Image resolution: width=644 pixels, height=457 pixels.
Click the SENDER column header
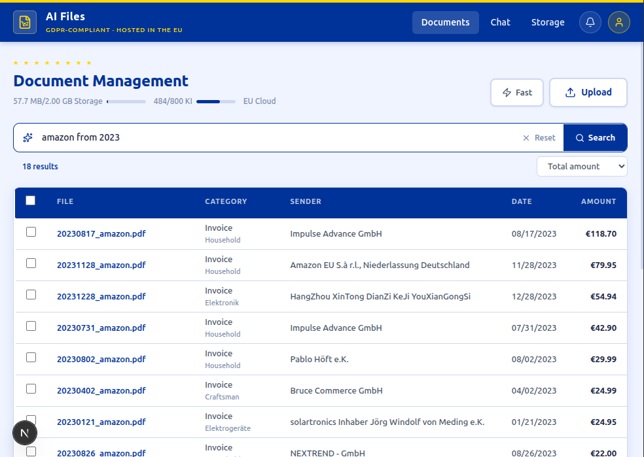(306, 201)
